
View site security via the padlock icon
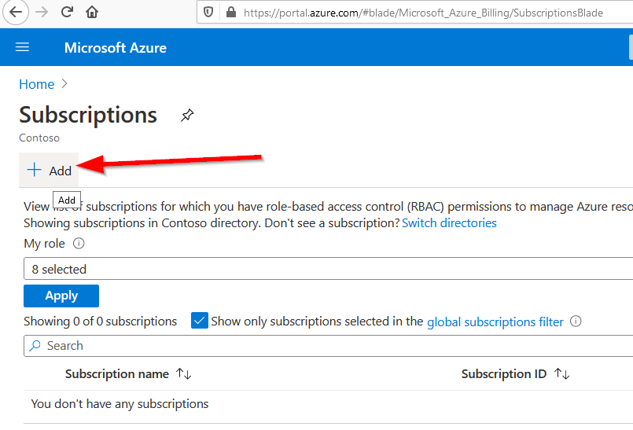tap(231, 12)
